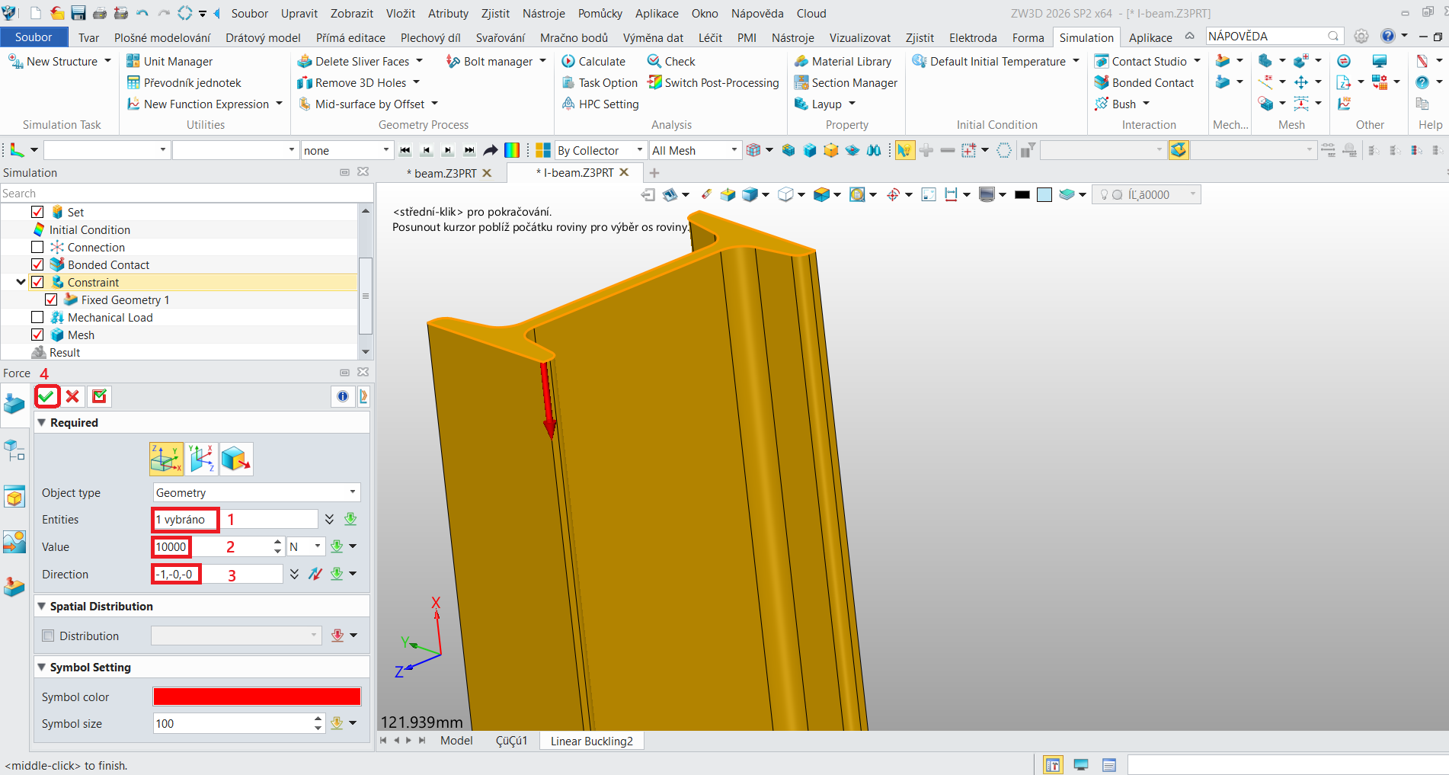Open HPC Setting
The image size is (1449, 775).
tap(600, 104)
